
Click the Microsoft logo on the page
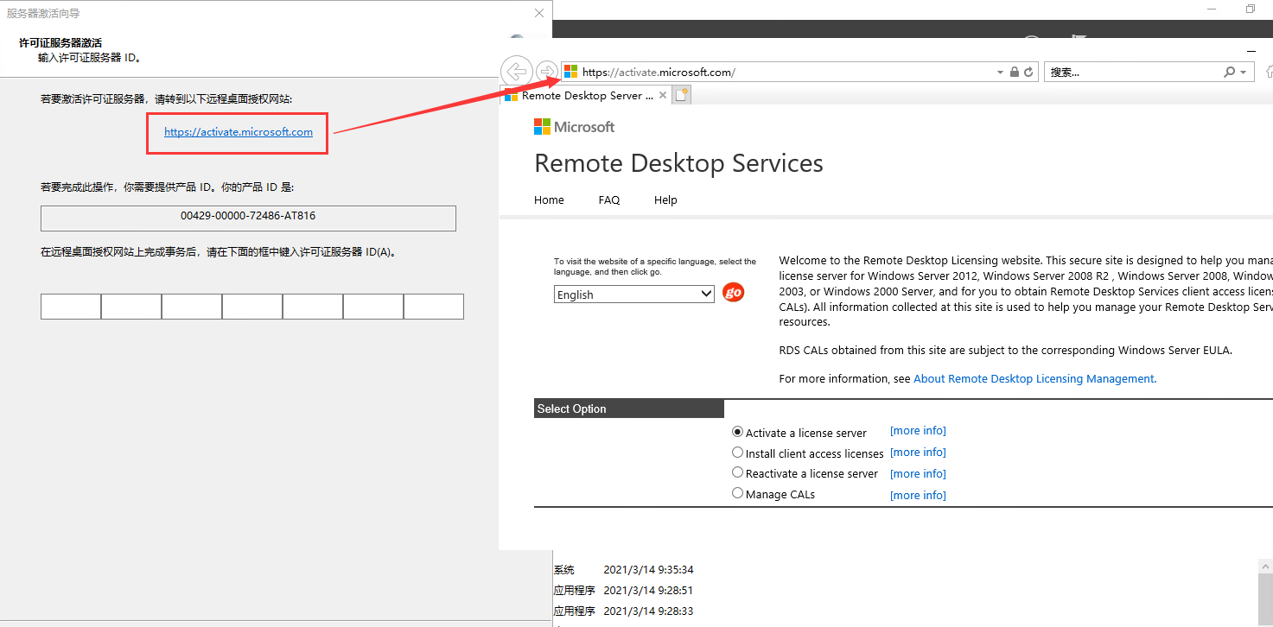pyautogui.click(x=575, y=127)
